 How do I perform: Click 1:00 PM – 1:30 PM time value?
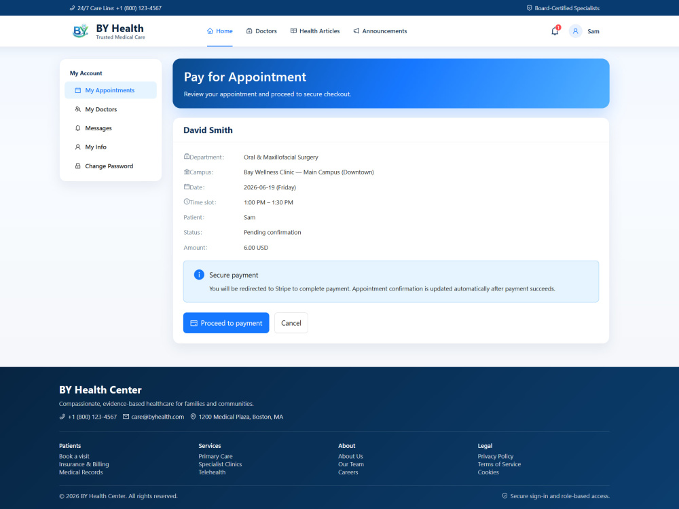click(x=268, y=202)
